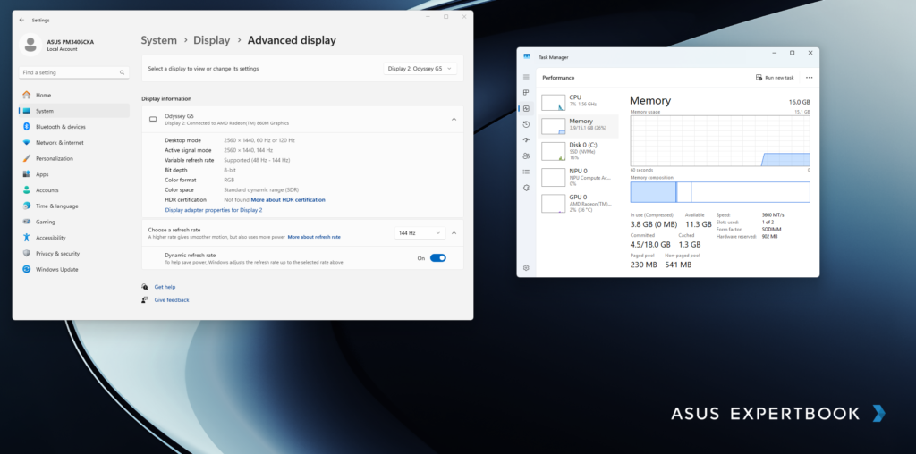Go to System in the breadcrumb
This screenshot has width=916, height=454.
tap(158, 40)
